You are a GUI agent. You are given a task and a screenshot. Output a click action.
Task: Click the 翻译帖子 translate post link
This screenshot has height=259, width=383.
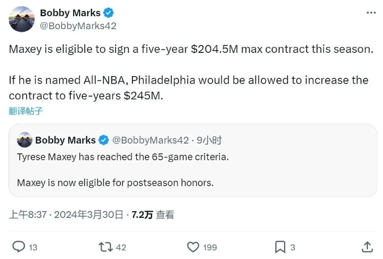click(25, 111)
